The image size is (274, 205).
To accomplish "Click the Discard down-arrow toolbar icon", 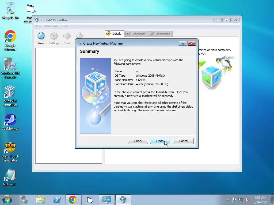I will tap(79, 36).
